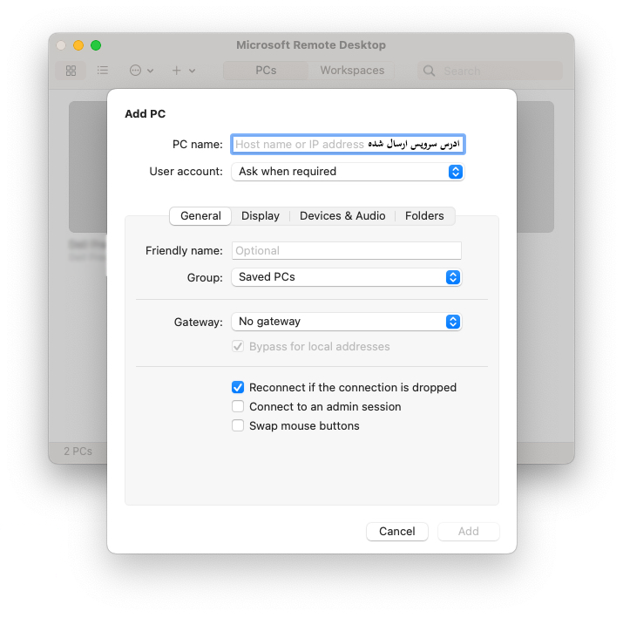Switch to the Display tab

click(261, 216)
